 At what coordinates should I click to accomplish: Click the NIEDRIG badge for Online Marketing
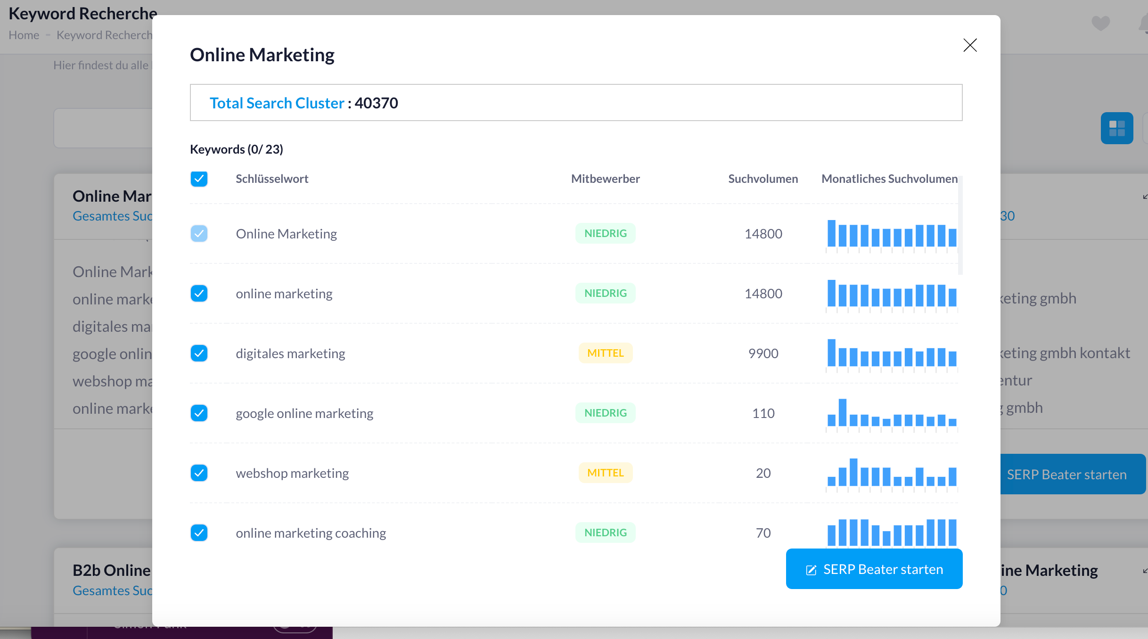coord(605,233)
